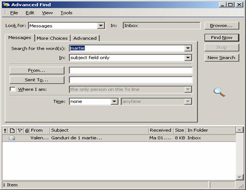Click the Sent To... button
The height and width of the screenshot is (190, 246).
[37, 80]
